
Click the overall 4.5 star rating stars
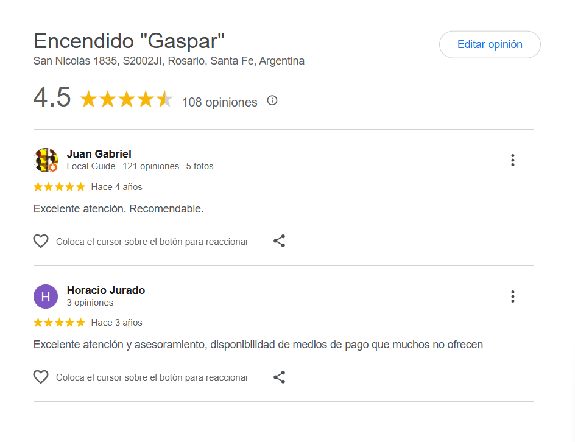pos(126,99)
